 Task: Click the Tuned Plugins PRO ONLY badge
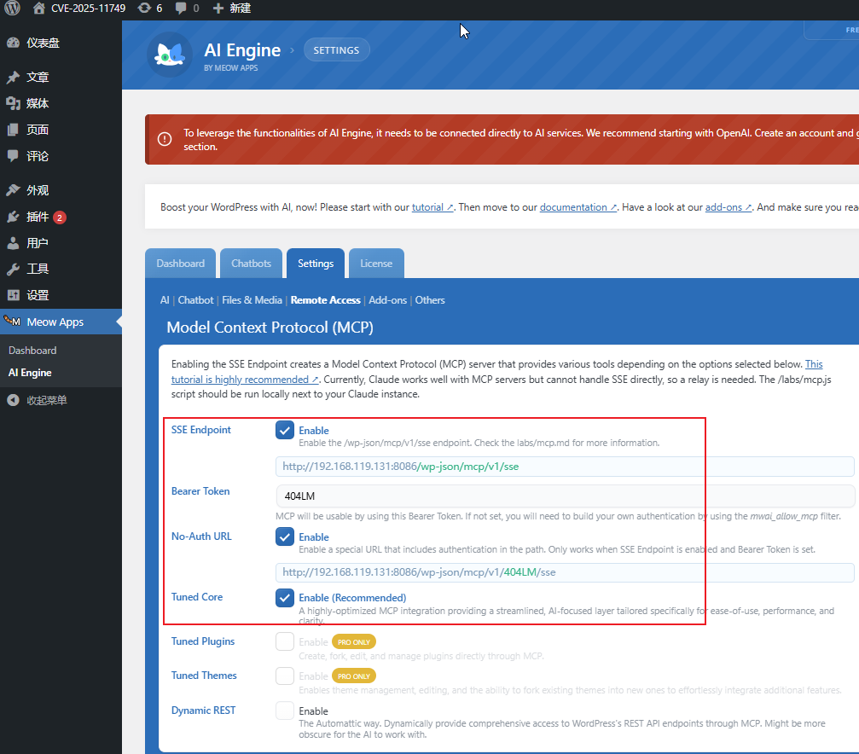pos(354,642)
